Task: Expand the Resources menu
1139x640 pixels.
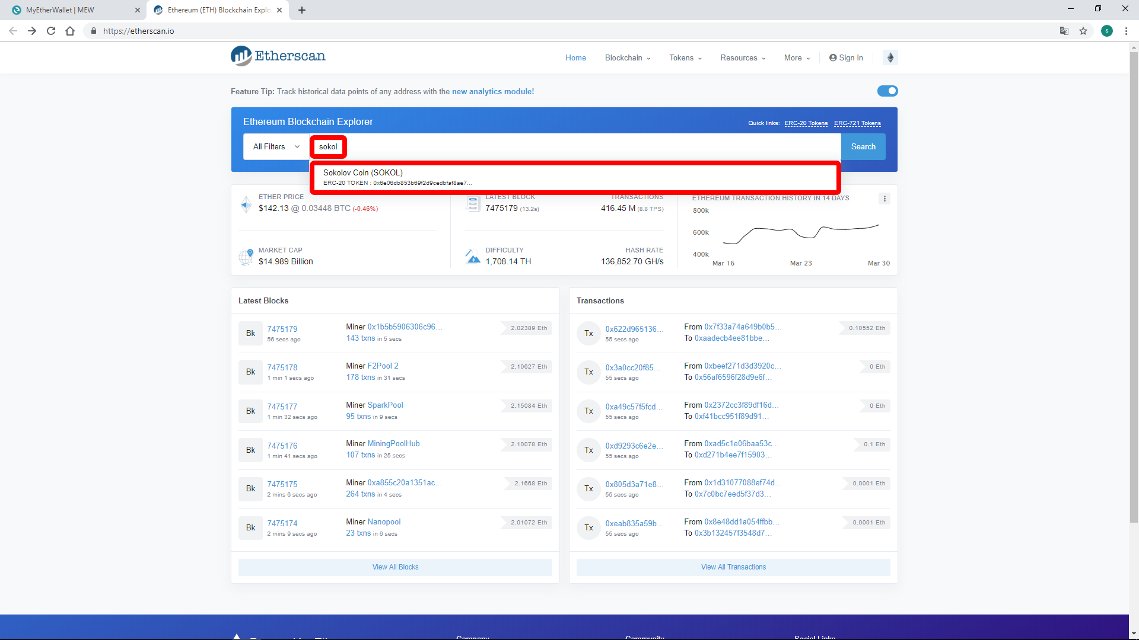Action: pyautogui.click(x=743, y=57)
